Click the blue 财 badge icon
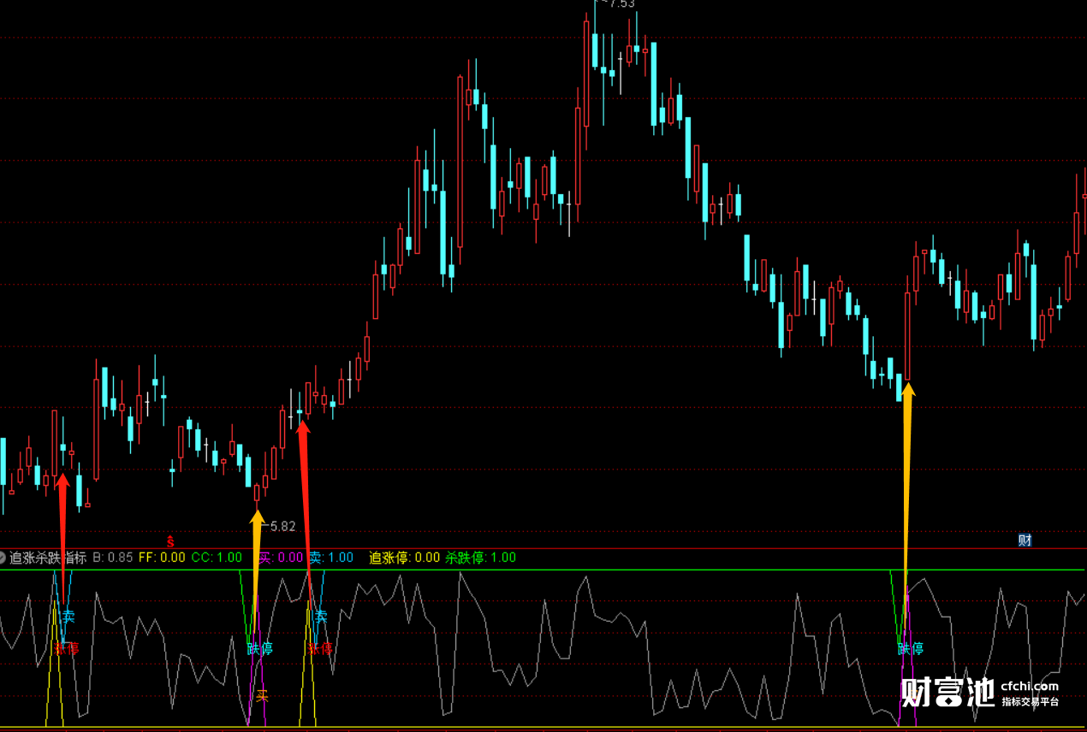 pos(1025,540)
